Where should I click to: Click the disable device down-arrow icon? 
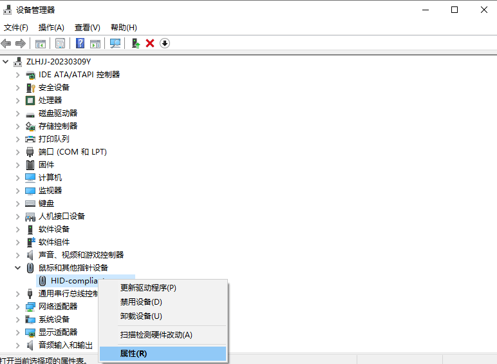(165, 43)
